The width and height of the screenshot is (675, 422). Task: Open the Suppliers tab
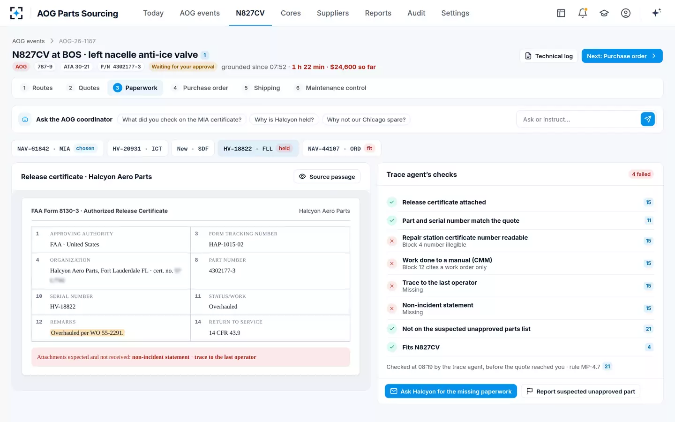click(333, 13)
